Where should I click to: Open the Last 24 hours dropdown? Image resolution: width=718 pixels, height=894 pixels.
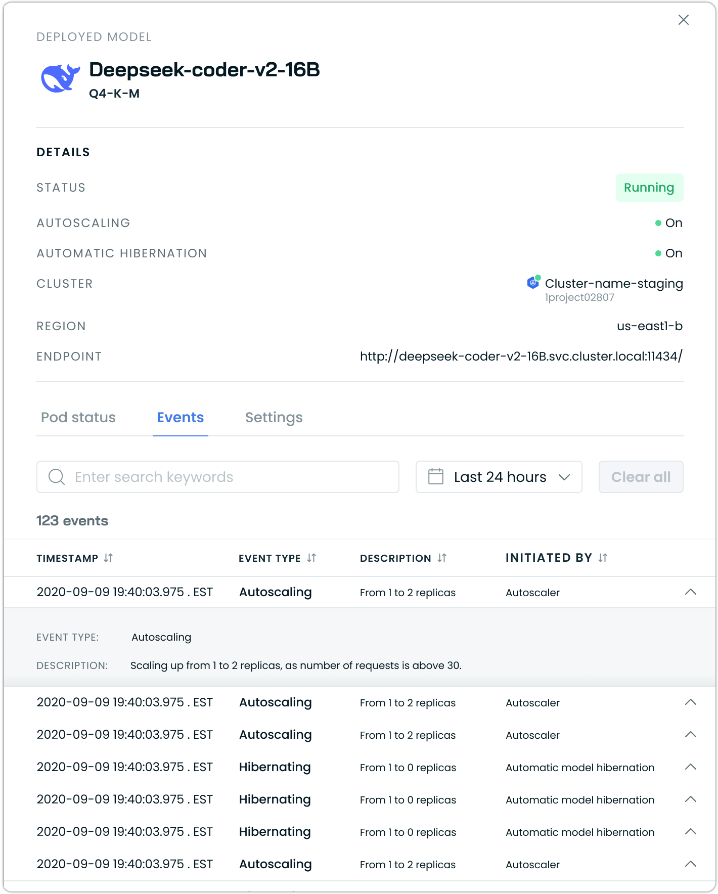(499, 477)
